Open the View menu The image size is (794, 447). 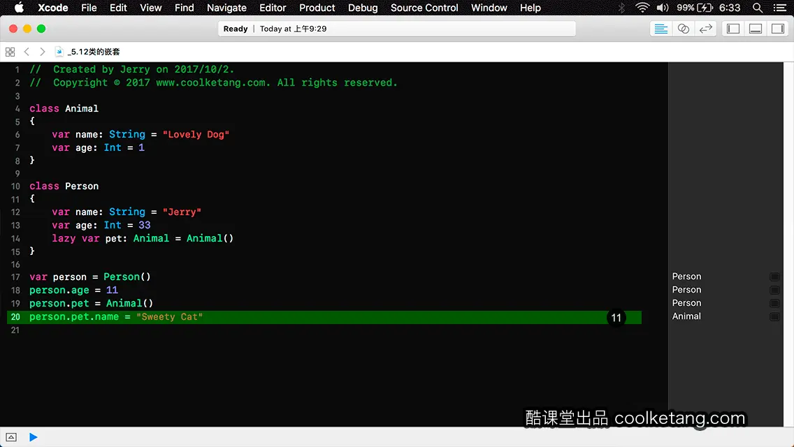point(150,8)
